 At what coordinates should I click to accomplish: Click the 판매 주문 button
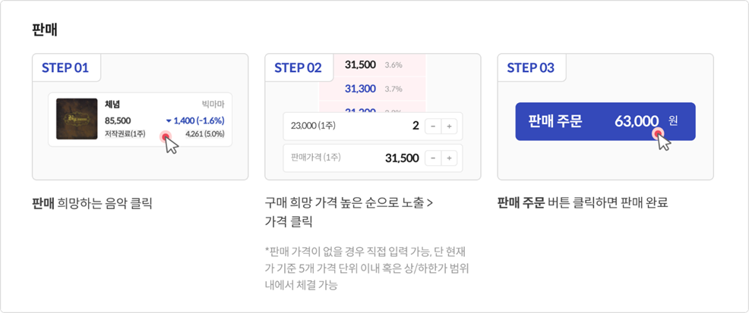tap(605, 121)
